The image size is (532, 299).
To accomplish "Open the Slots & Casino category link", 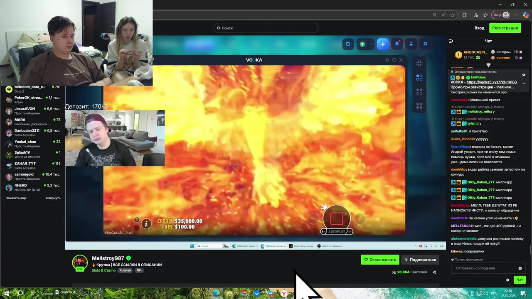I will [x=103, y=270].
